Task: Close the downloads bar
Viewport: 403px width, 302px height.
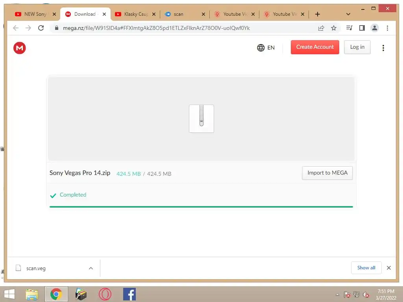Action: [x=388, y=268]
